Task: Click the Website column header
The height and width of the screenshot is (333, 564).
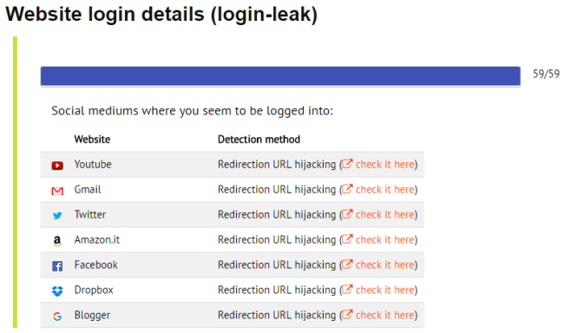Action: tap(92, 140)
